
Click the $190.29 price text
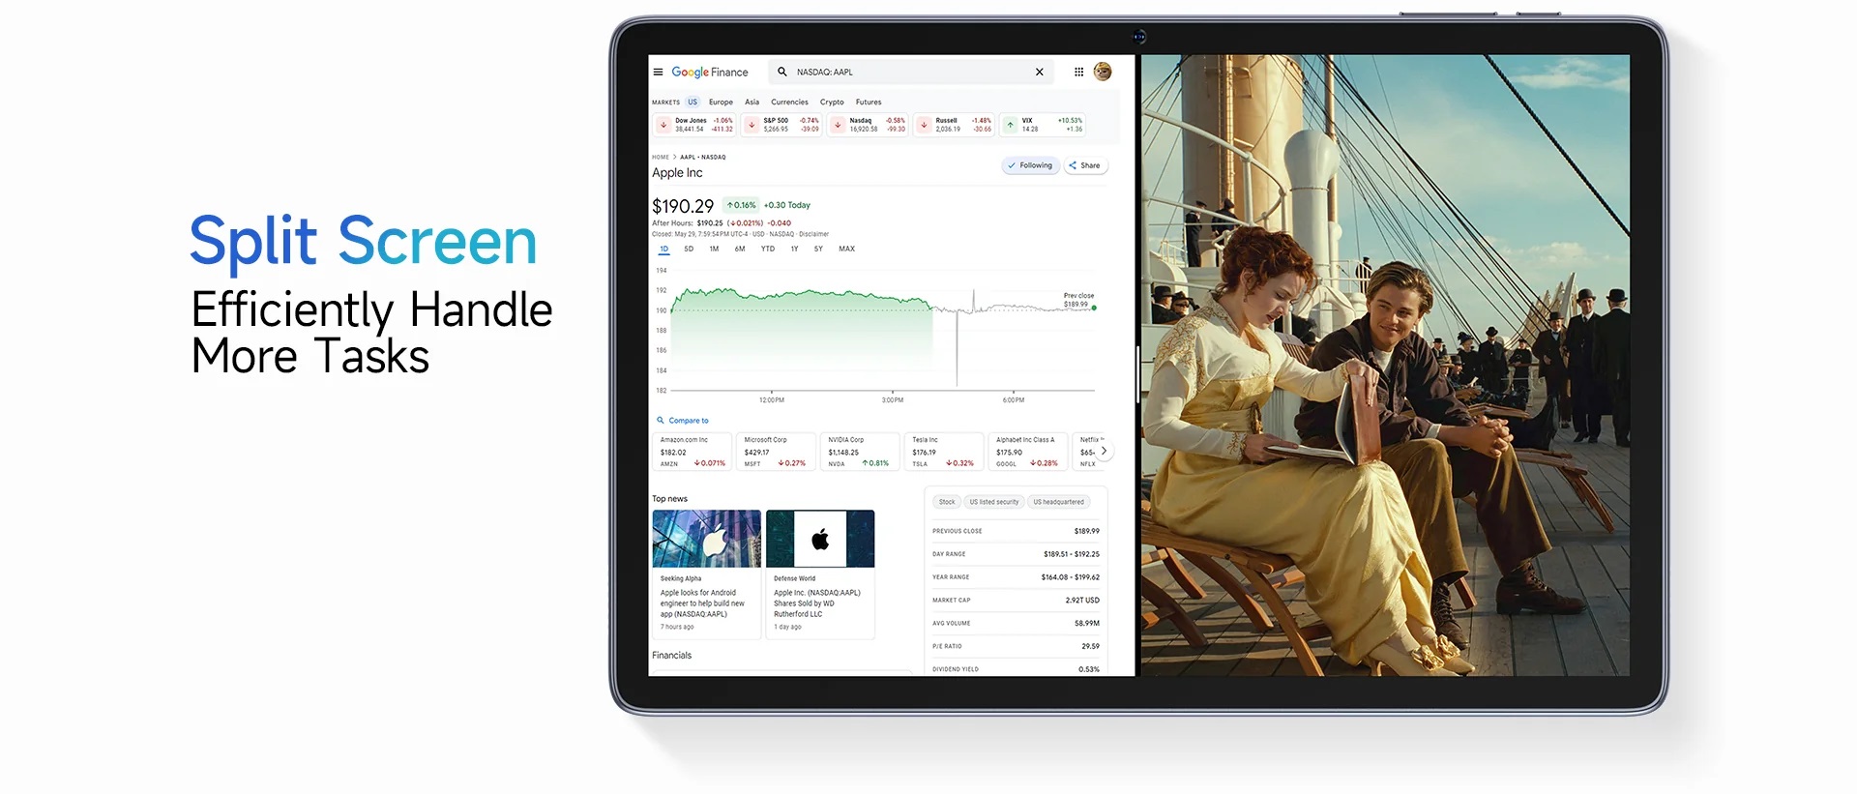coord(683,206)
